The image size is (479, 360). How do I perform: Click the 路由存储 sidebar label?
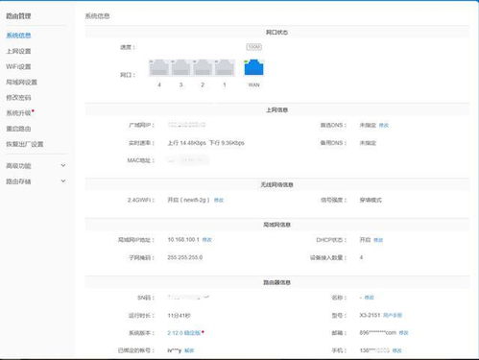pos(18,181)
